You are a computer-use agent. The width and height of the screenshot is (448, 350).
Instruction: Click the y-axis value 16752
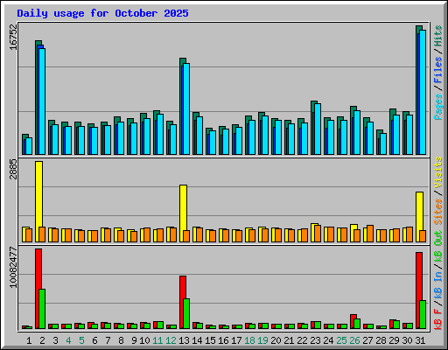tap(13, 37)
